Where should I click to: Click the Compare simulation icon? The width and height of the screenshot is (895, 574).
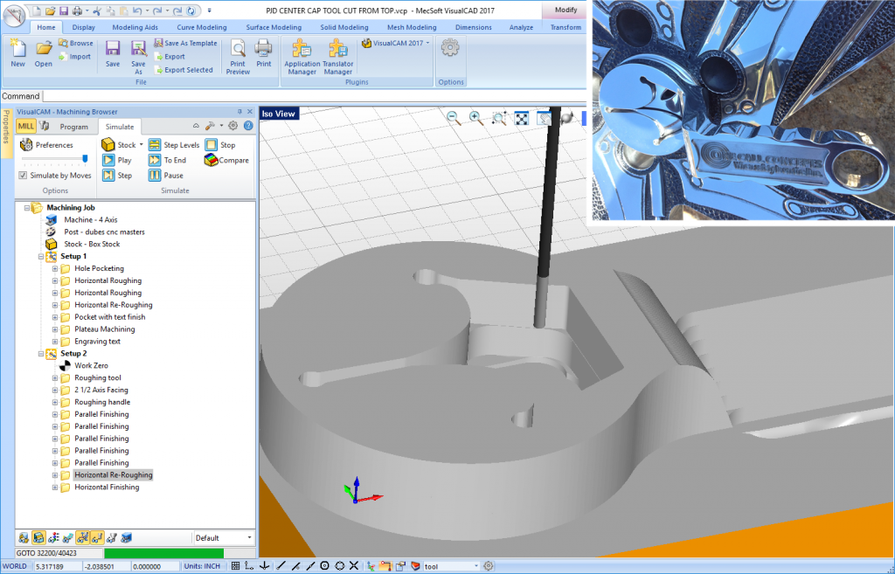click(212, 160)
